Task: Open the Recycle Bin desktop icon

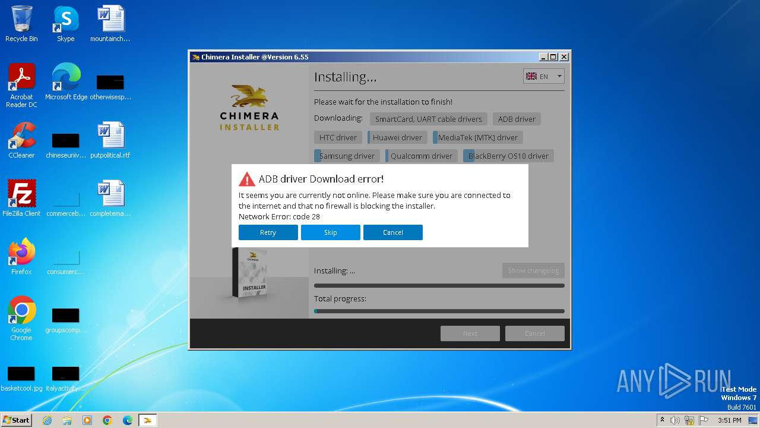Action: tap(21, 24)
